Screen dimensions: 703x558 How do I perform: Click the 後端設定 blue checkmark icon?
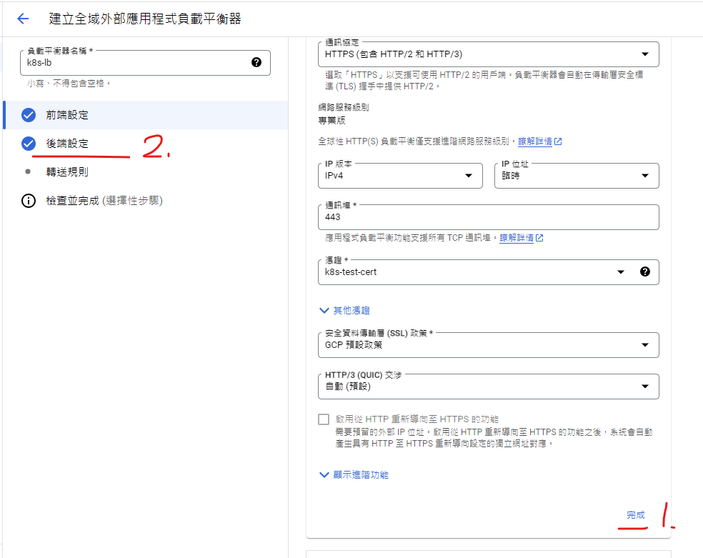click(29, 144)
